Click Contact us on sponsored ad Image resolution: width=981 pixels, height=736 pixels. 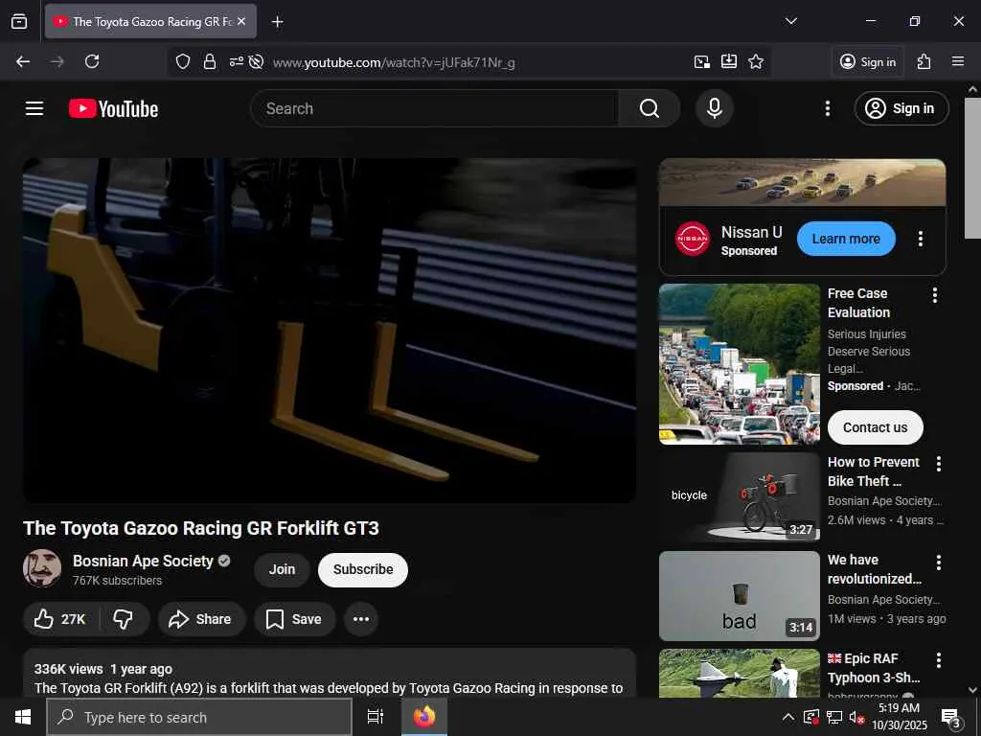click(875, 427)
